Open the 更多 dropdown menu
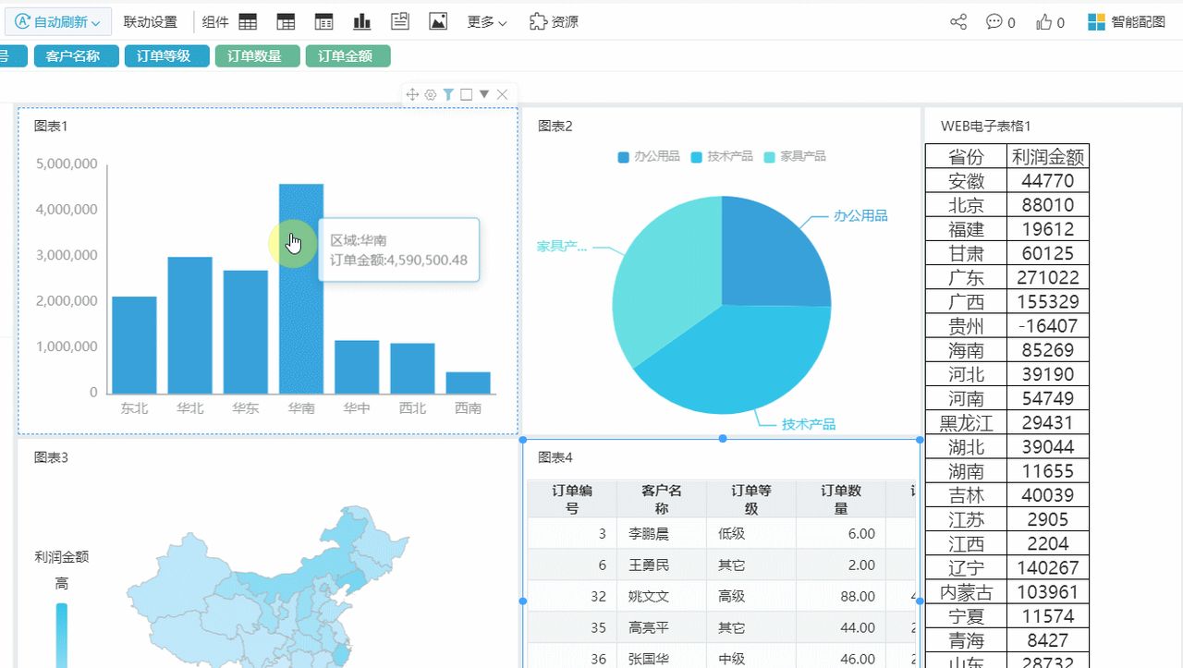Screen dimensions: 1183x668 487,20
